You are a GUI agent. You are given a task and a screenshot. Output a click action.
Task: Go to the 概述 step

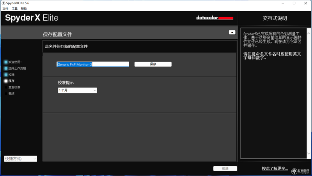[11, 93]
